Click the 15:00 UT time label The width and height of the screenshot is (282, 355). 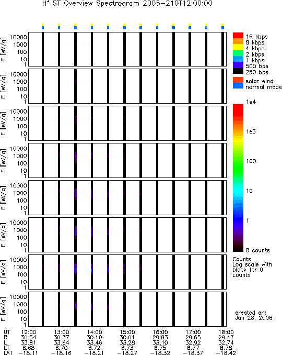[127, 332]
